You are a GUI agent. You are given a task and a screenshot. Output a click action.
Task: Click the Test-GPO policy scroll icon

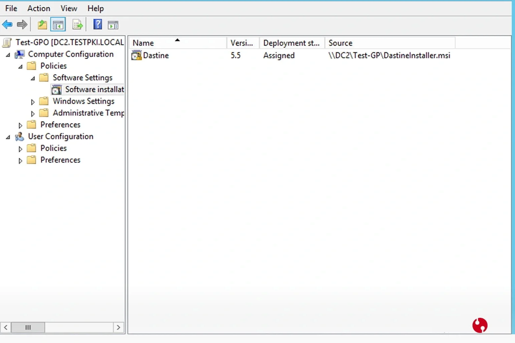pos(7,43)
